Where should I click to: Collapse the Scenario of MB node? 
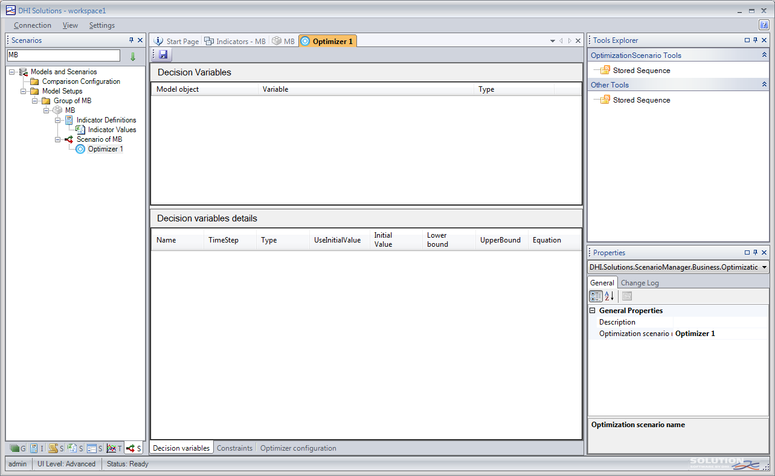(58, 139)
